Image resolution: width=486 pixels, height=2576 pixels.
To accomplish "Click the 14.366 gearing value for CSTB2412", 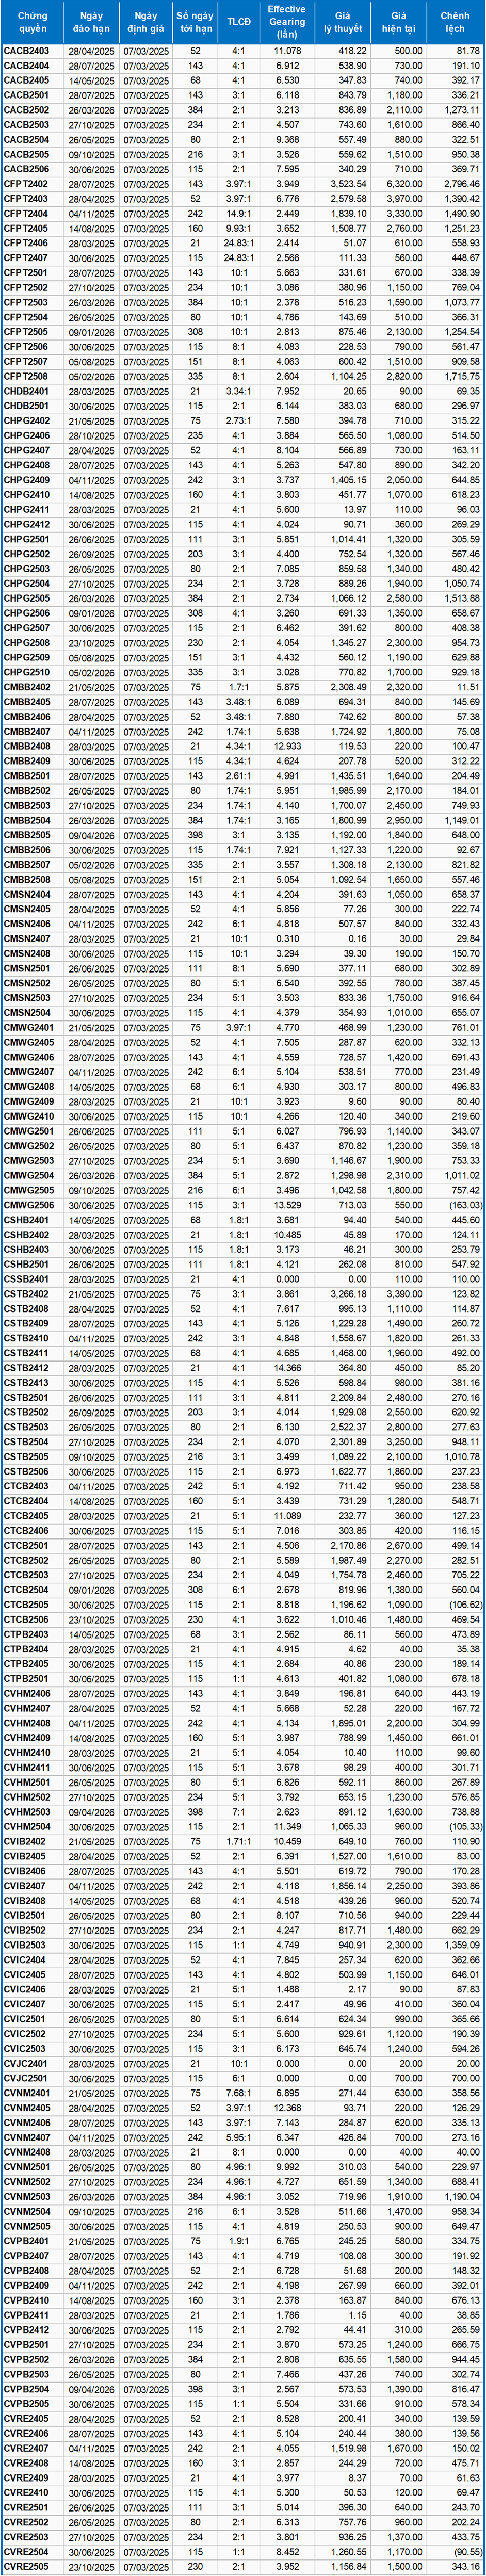I will [x=287, y=1368].
